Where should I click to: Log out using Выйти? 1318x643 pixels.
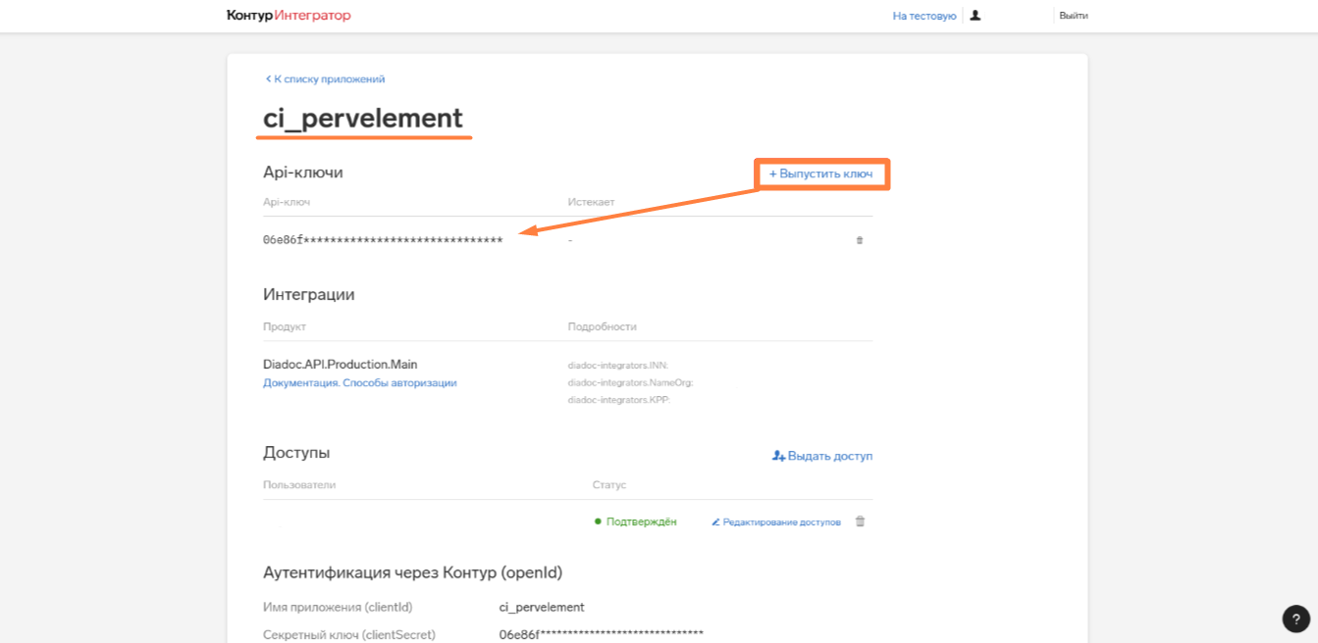1074,16
